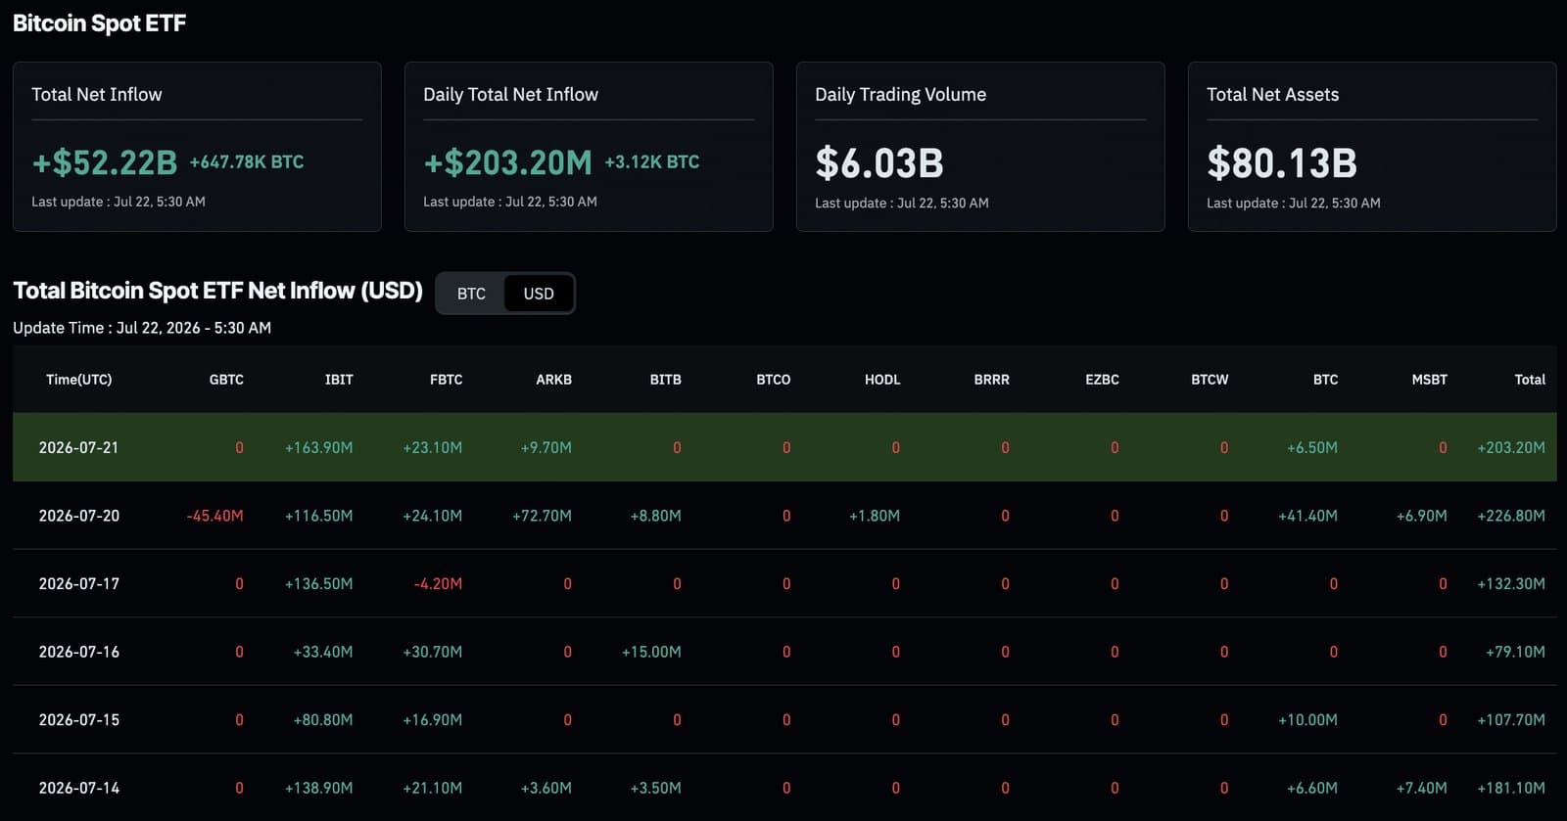The width and height of the screenshot is (1567, 821).
Task: Click the +181.10M total value
Action: point(1511,788)
